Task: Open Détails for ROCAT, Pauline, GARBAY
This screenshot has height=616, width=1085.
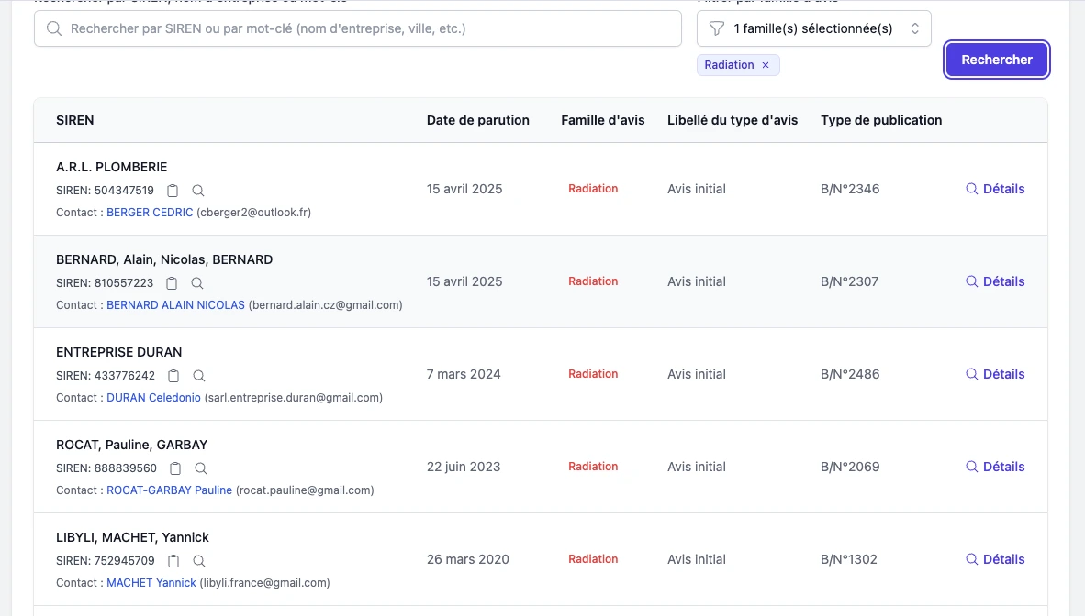Action: (x=995, y=467)
